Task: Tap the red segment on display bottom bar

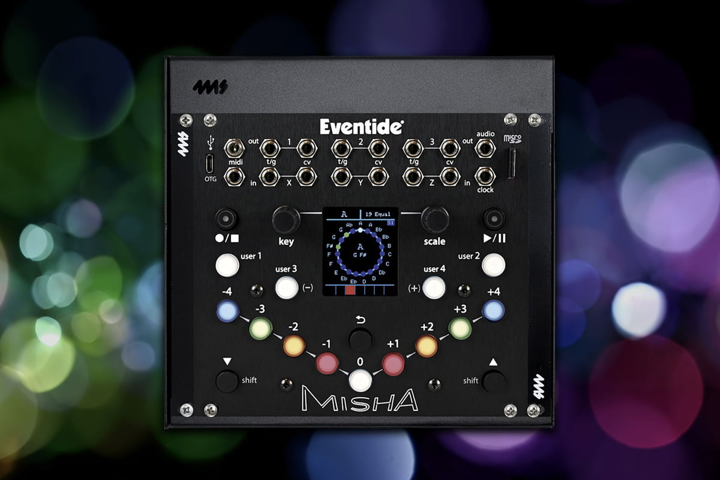Action: (352, 290)
